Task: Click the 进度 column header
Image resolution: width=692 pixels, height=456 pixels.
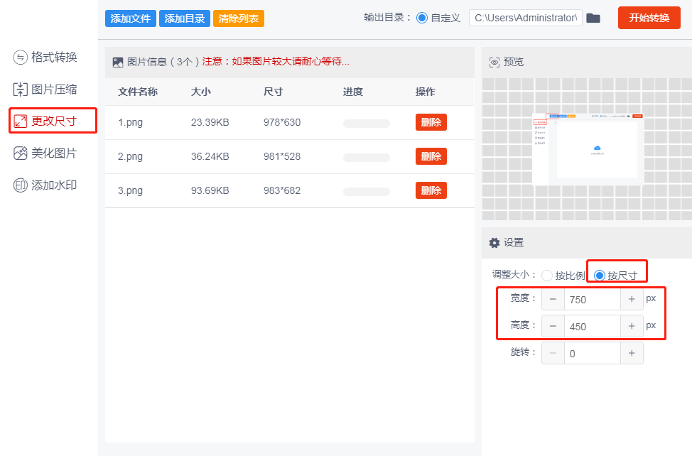Action: tap(353, 92)
